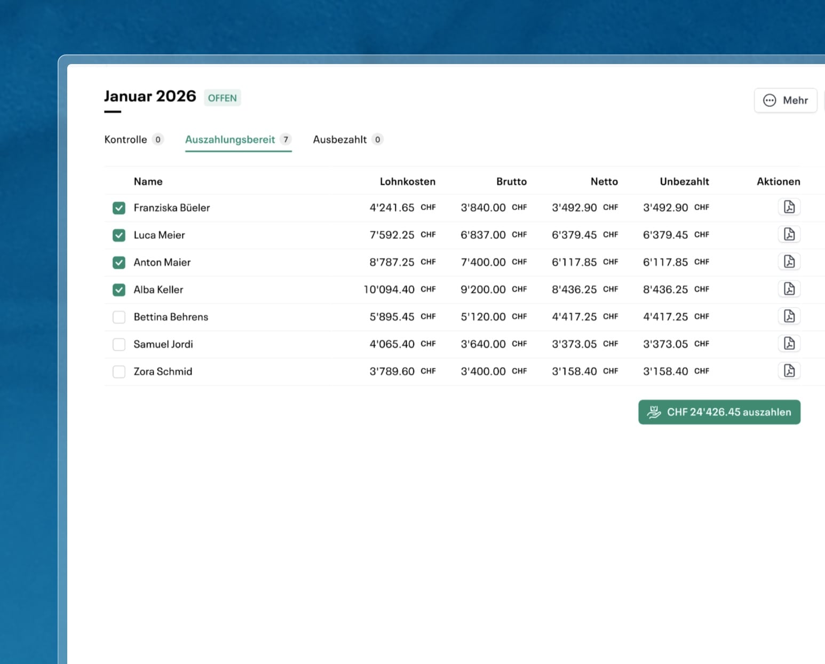Screen dimensions: 825x664
Task: Click Brutto value 6'837.00
Action: 483,235
